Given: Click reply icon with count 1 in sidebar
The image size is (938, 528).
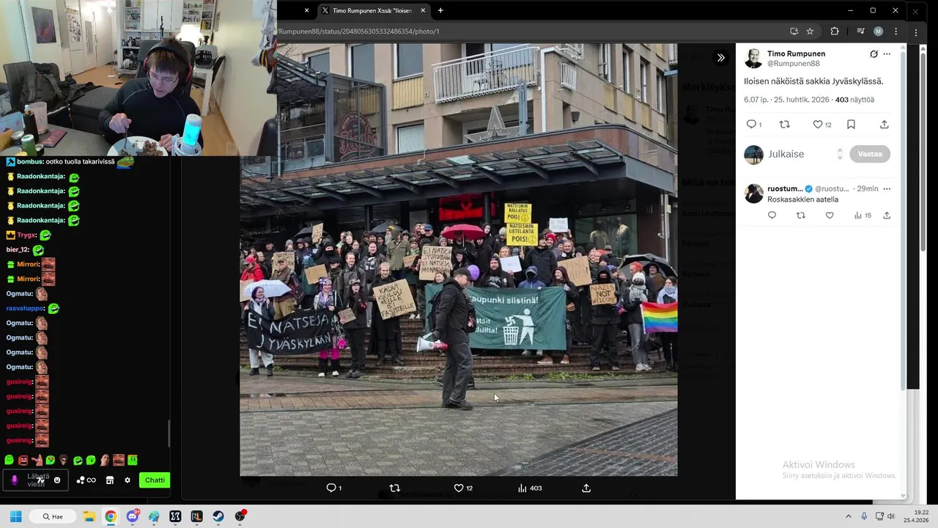Looking at the screenshot, I should point(753,125).
